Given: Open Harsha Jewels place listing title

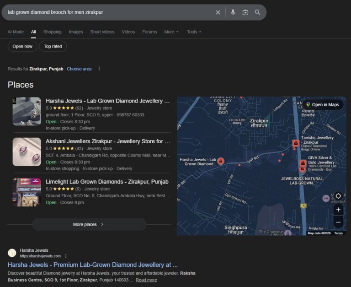Looking at the screenshot, I should click(x=108, y=101).
